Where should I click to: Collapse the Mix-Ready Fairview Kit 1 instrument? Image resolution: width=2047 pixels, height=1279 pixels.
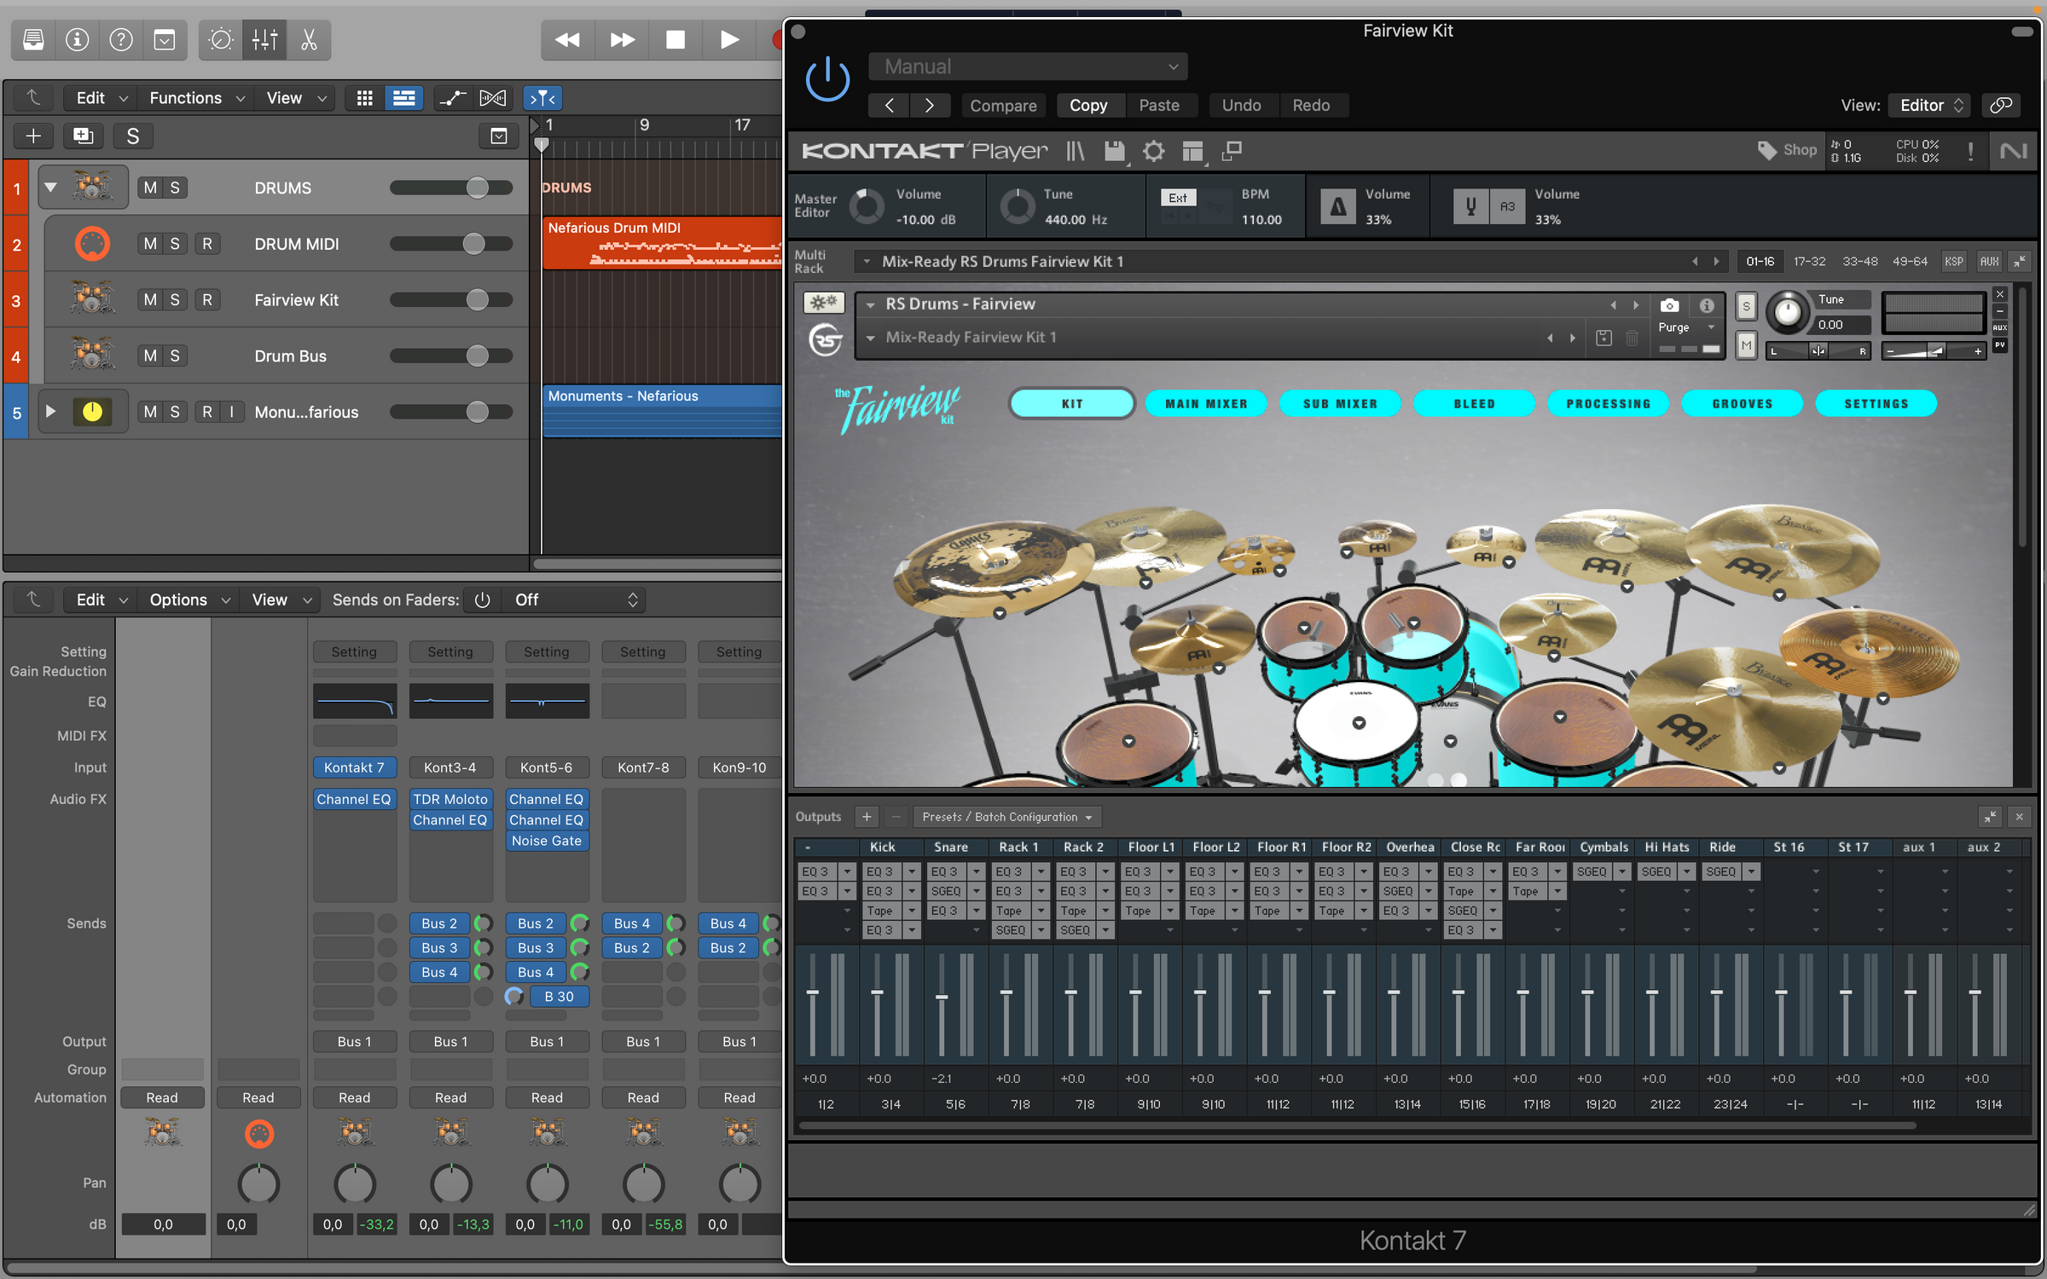[x=871, y=337]
